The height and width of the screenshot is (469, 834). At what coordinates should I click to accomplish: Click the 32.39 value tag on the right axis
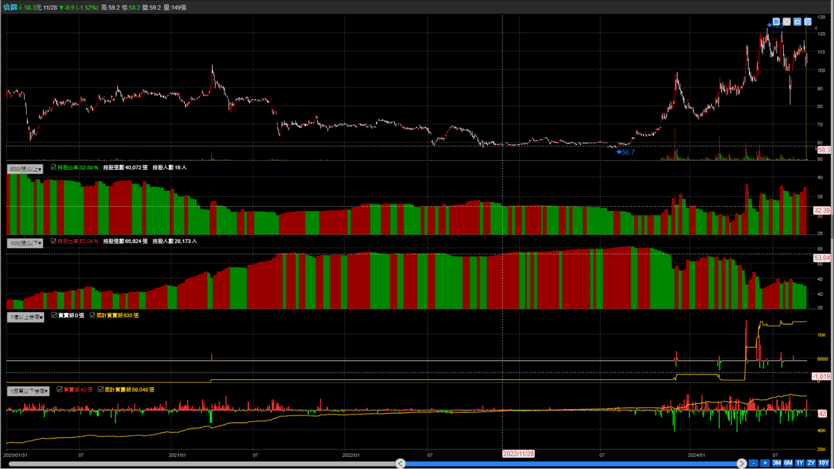pyautogui.click(x=822, y=210)
